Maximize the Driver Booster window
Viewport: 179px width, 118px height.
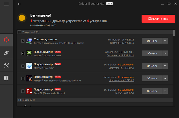pyautogui.click(x=169, y=4)
